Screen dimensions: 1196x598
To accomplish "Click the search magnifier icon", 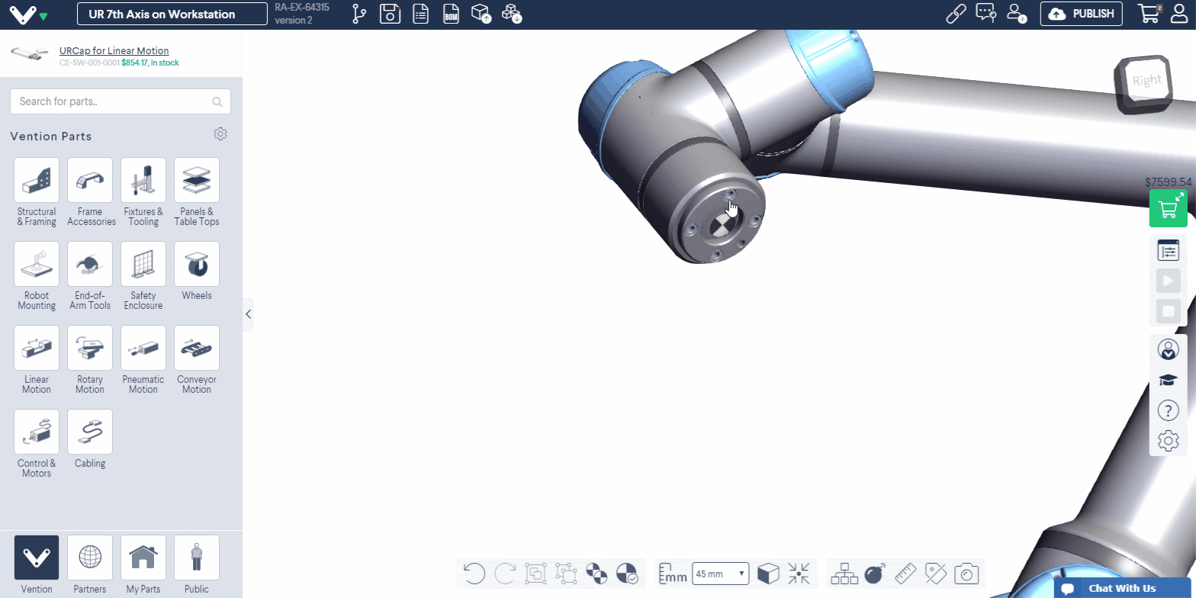I will point(217,102).
